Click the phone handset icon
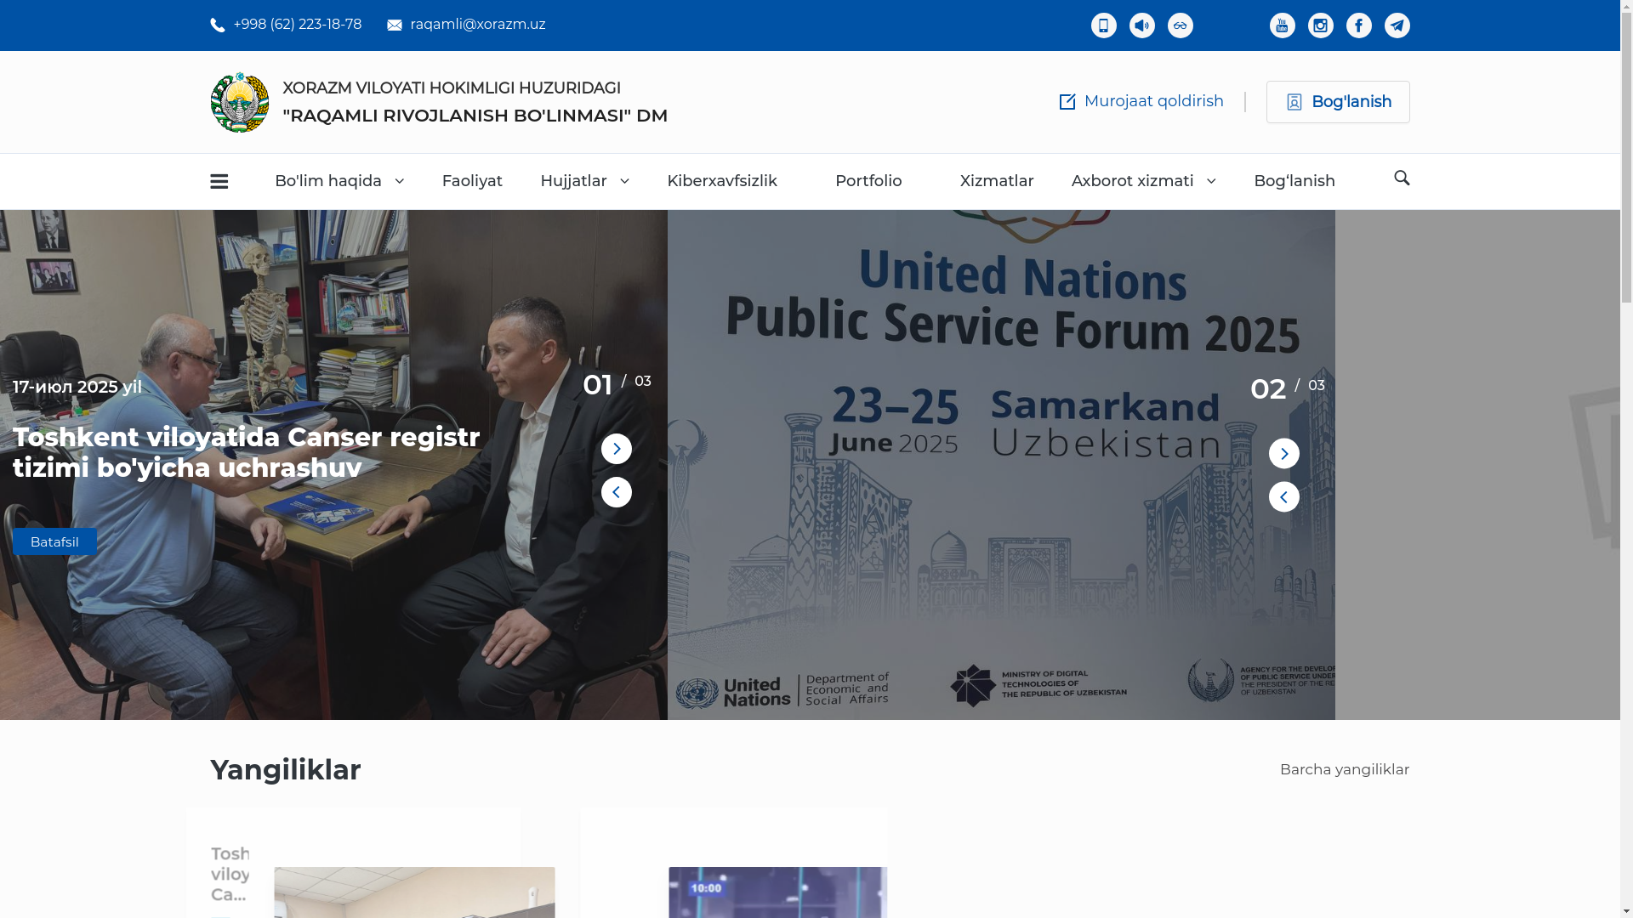Screen dimensions: 1633x918 tap(218, 25)
